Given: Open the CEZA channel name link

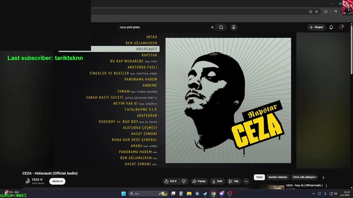Looking at the screenshot, I should tap(36, 180).
